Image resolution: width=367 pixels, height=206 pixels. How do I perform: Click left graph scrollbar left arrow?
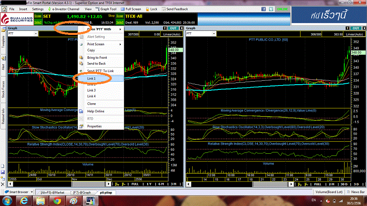pos(10,184)
